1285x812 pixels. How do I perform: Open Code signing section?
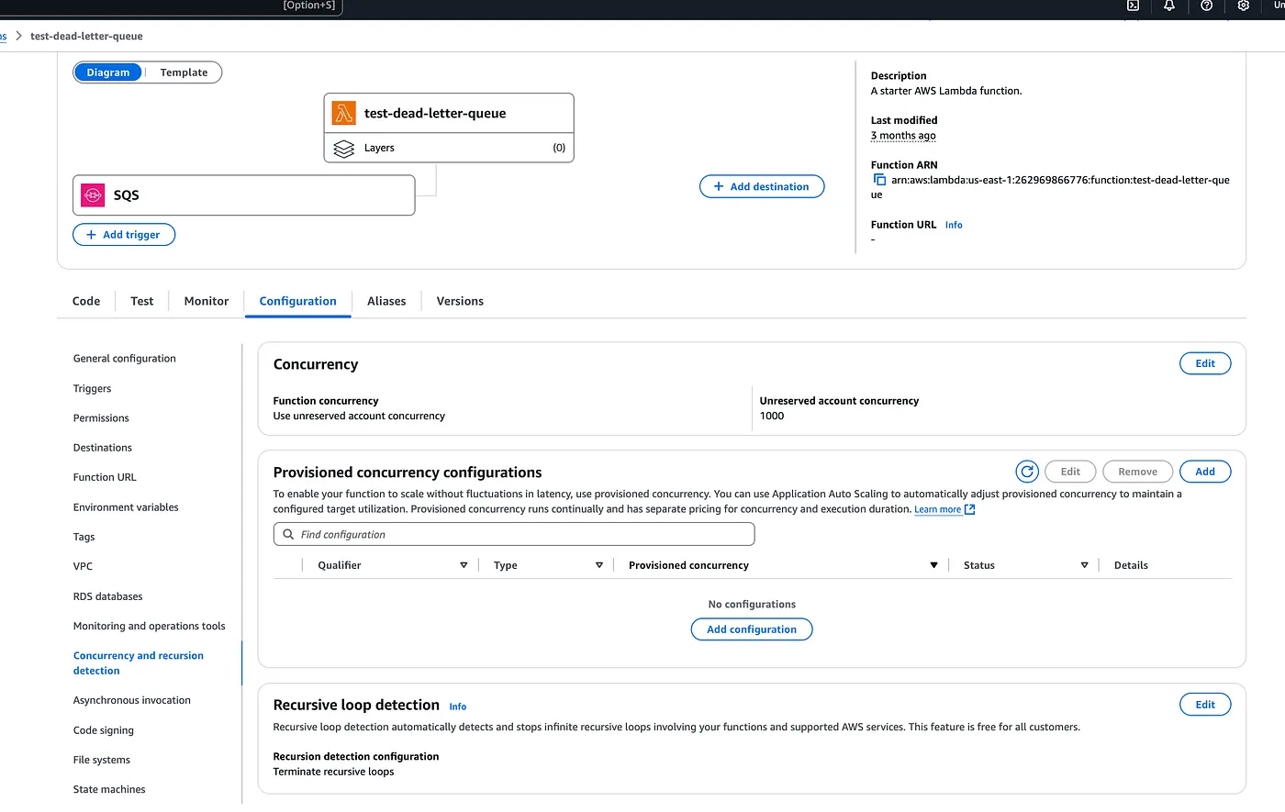(x=104, y=730)
